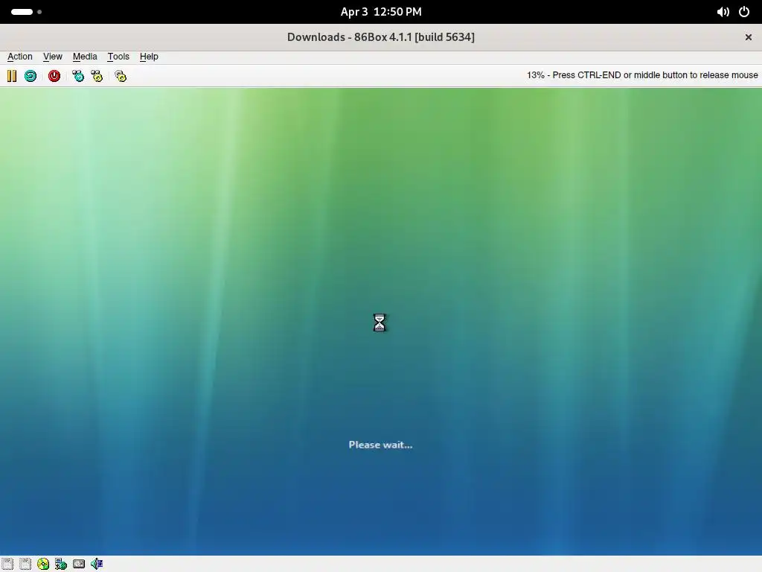Click the computer-with-globe status bar icon
The height and width of the screenshot is (572, 762).
coord(61,564)
